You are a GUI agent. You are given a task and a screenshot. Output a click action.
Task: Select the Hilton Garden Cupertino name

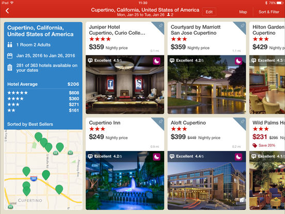tap(268, 30)
